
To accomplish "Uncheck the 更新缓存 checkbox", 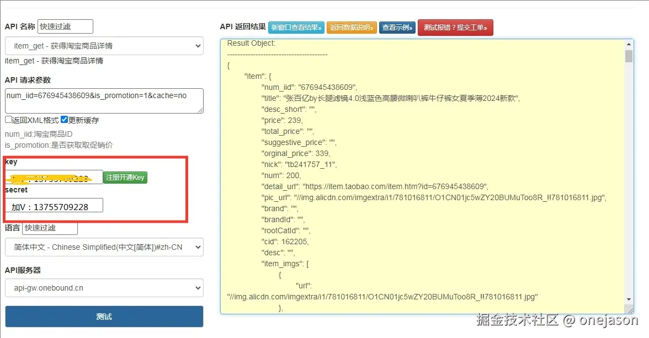I will 64,120.
